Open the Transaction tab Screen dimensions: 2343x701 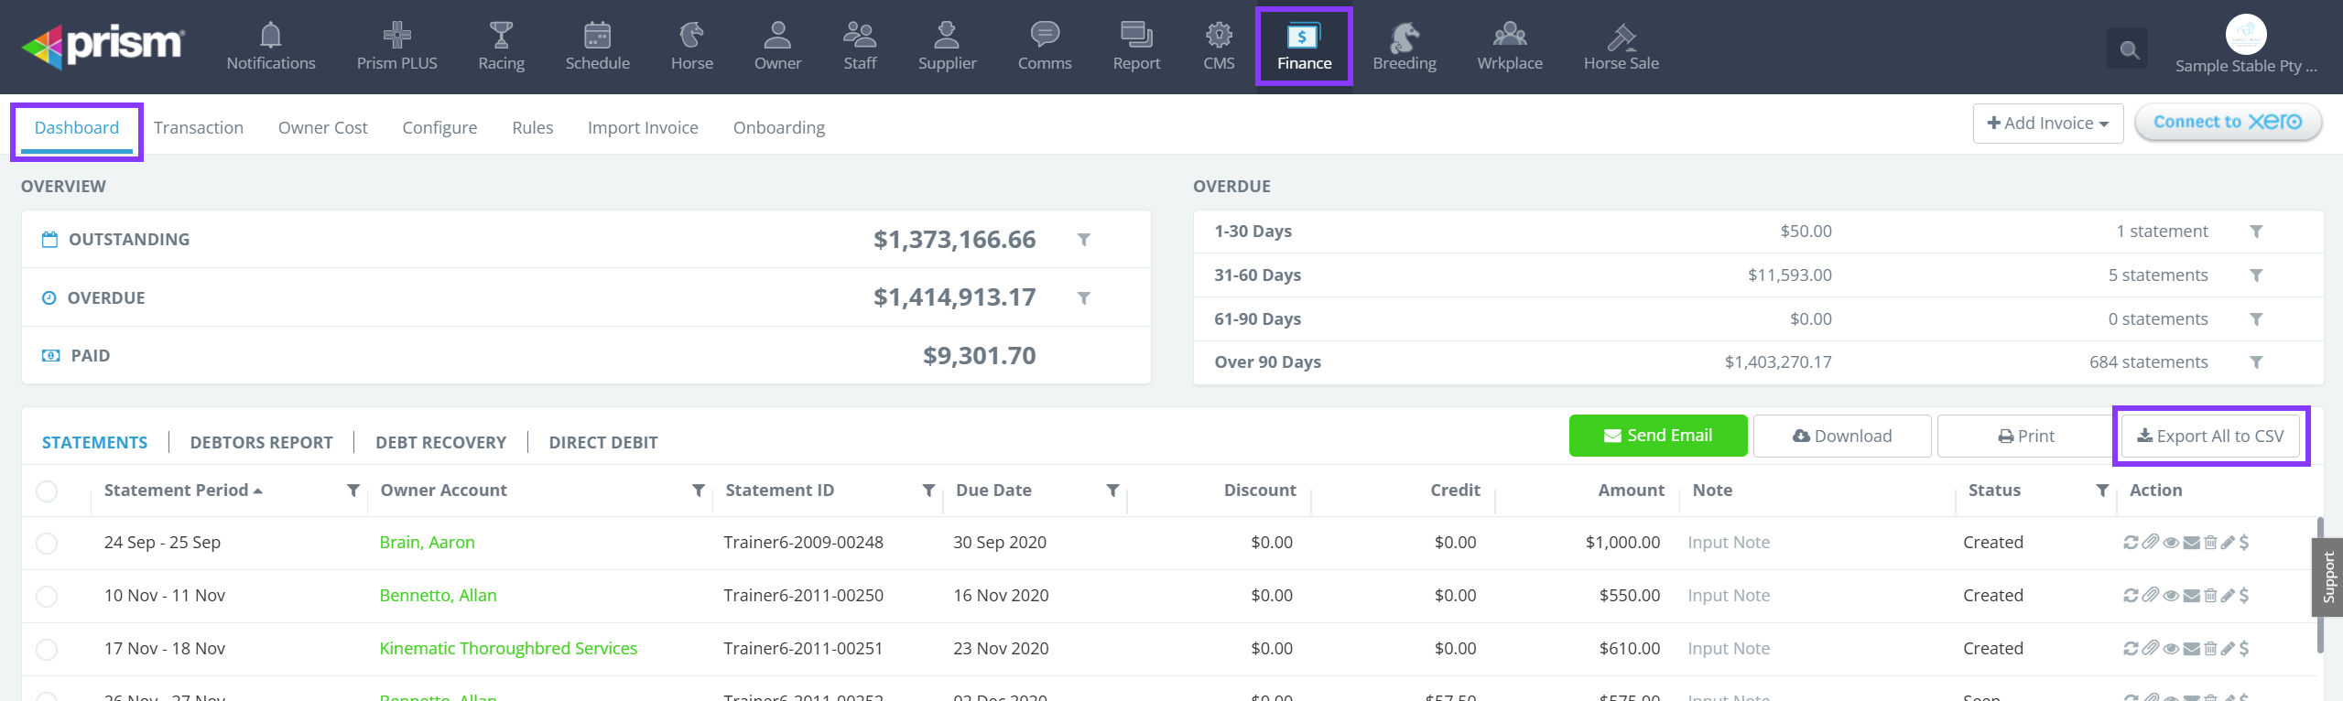(199, 128)
